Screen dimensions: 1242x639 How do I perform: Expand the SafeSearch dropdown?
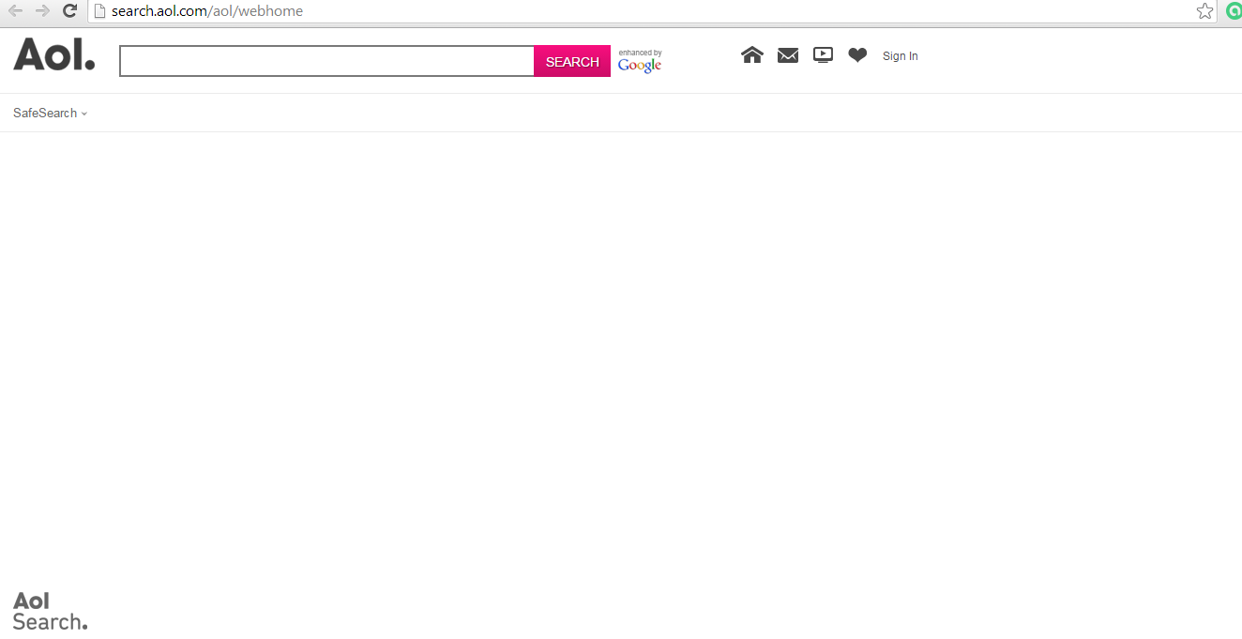point(50,113)
